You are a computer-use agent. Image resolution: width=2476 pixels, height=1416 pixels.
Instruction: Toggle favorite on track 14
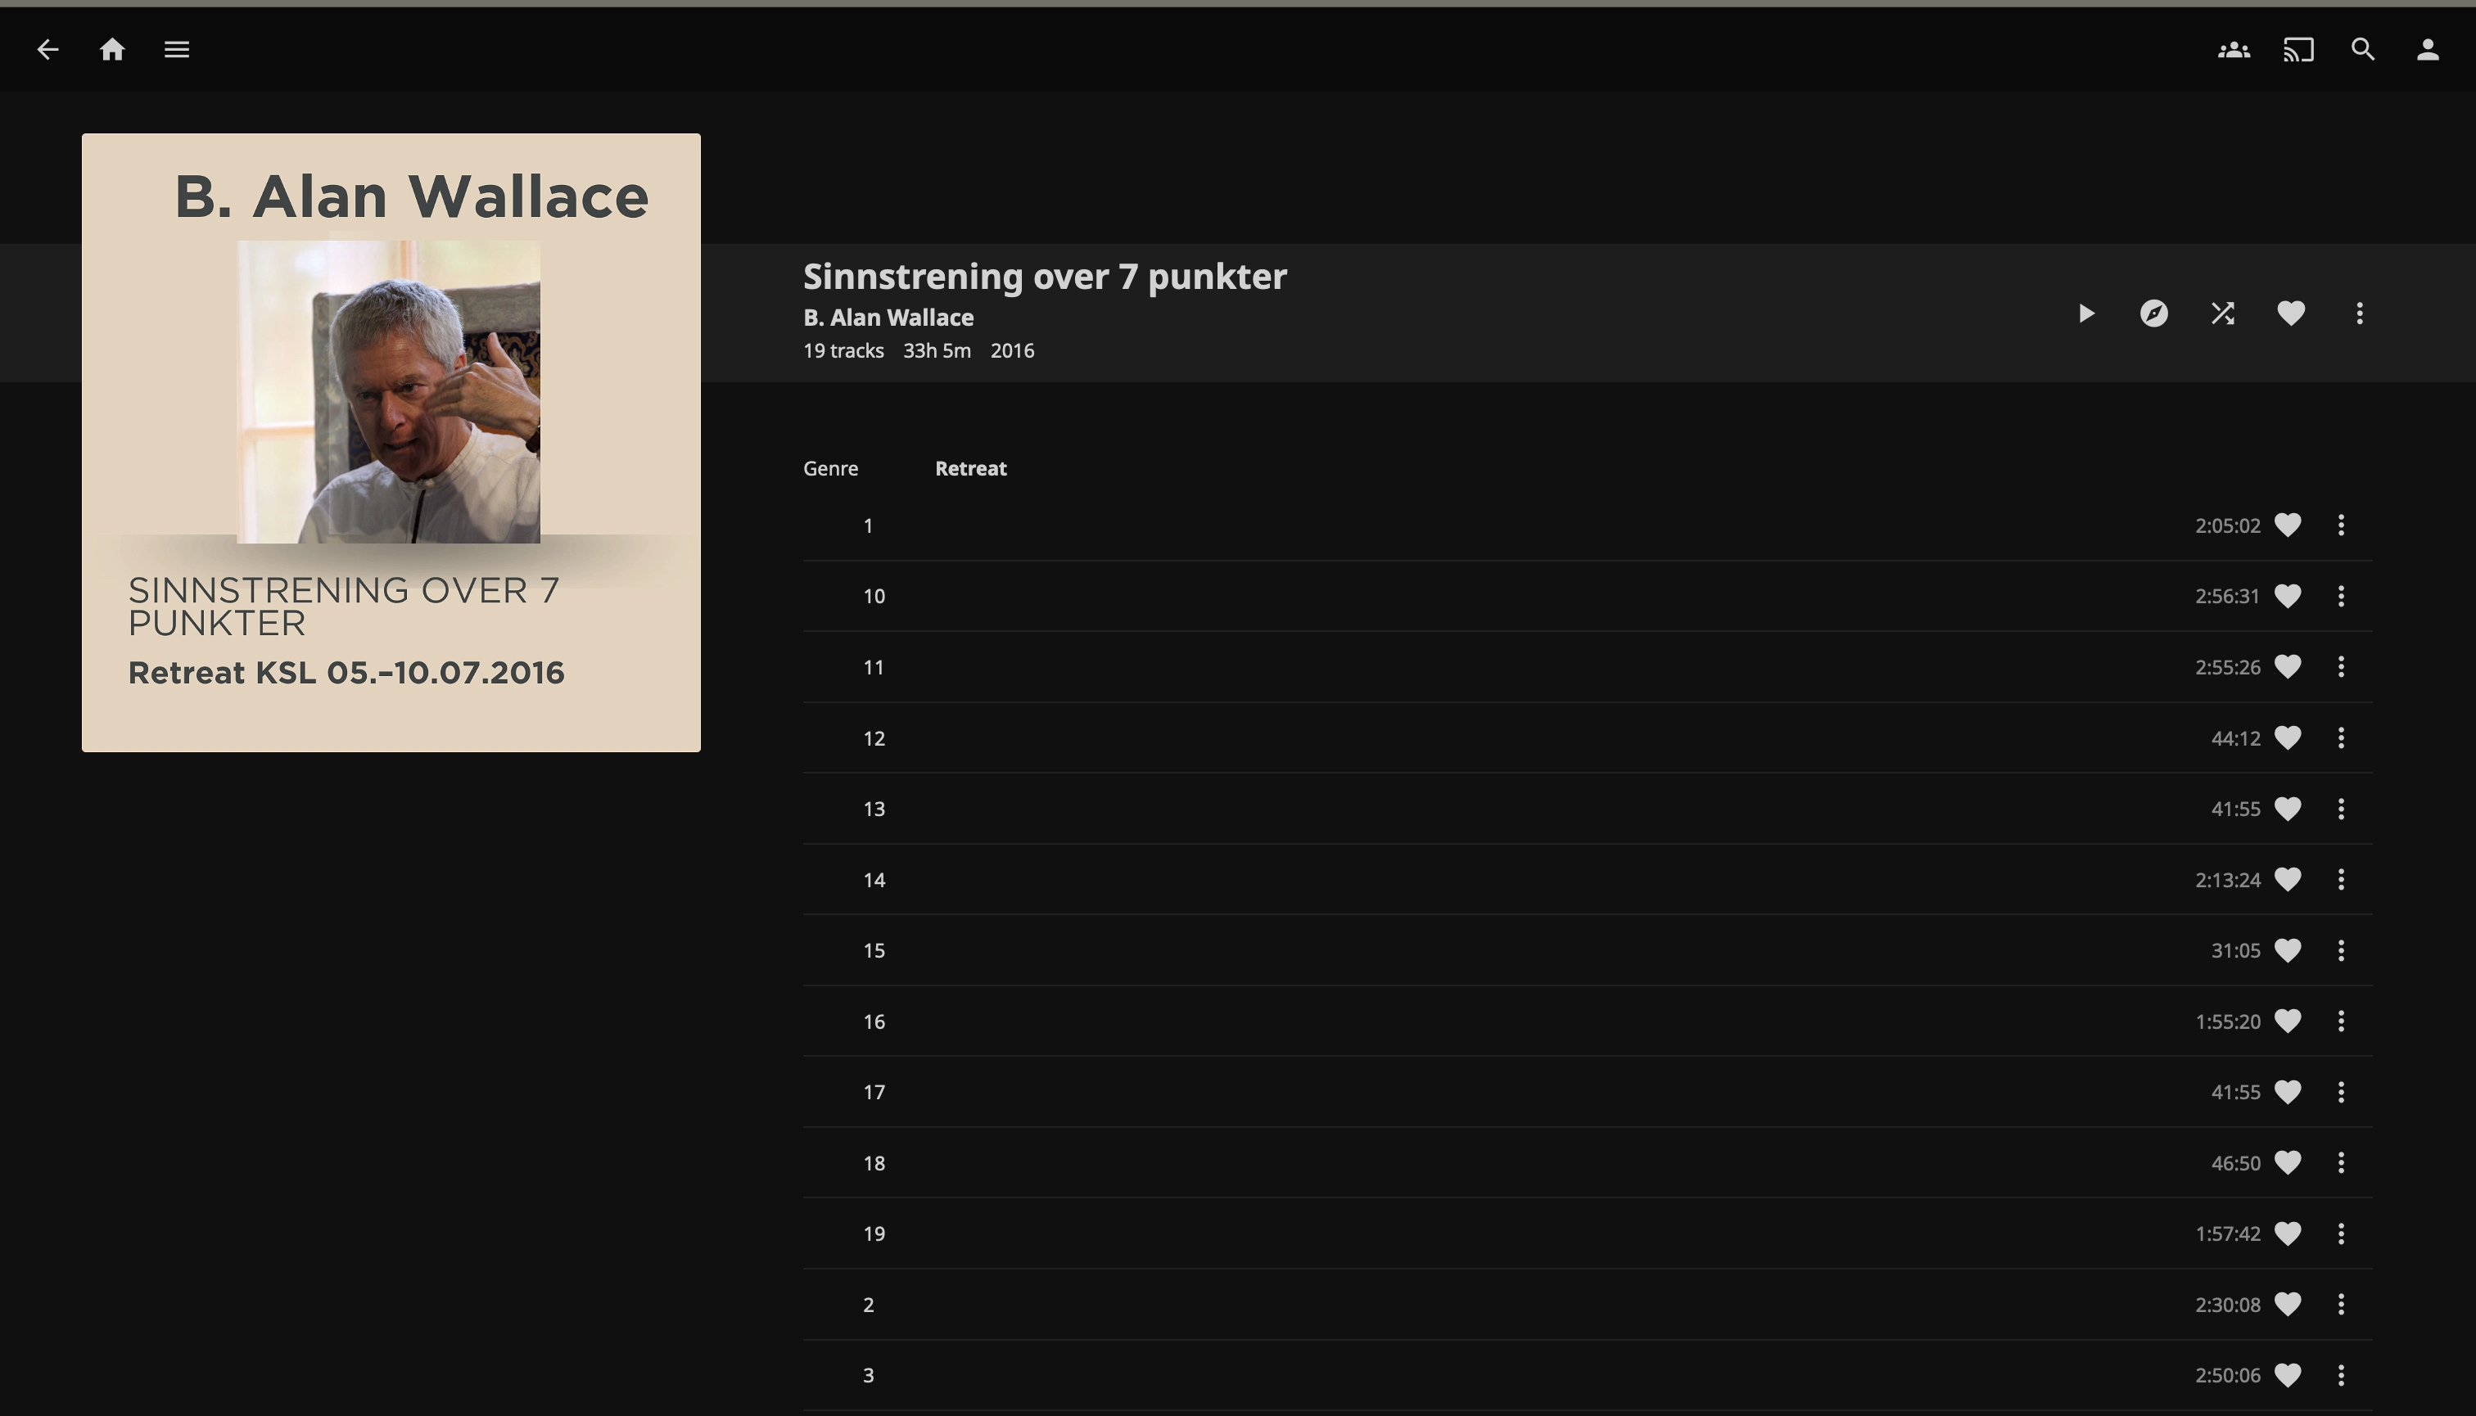click(x=2287, y=879)
